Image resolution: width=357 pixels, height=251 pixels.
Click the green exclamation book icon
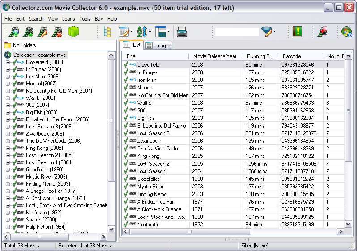point(297,31)
